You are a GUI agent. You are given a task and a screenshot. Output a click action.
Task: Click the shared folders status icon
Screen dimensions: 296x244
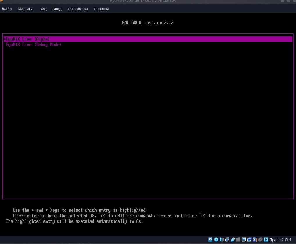click(238, 239)
